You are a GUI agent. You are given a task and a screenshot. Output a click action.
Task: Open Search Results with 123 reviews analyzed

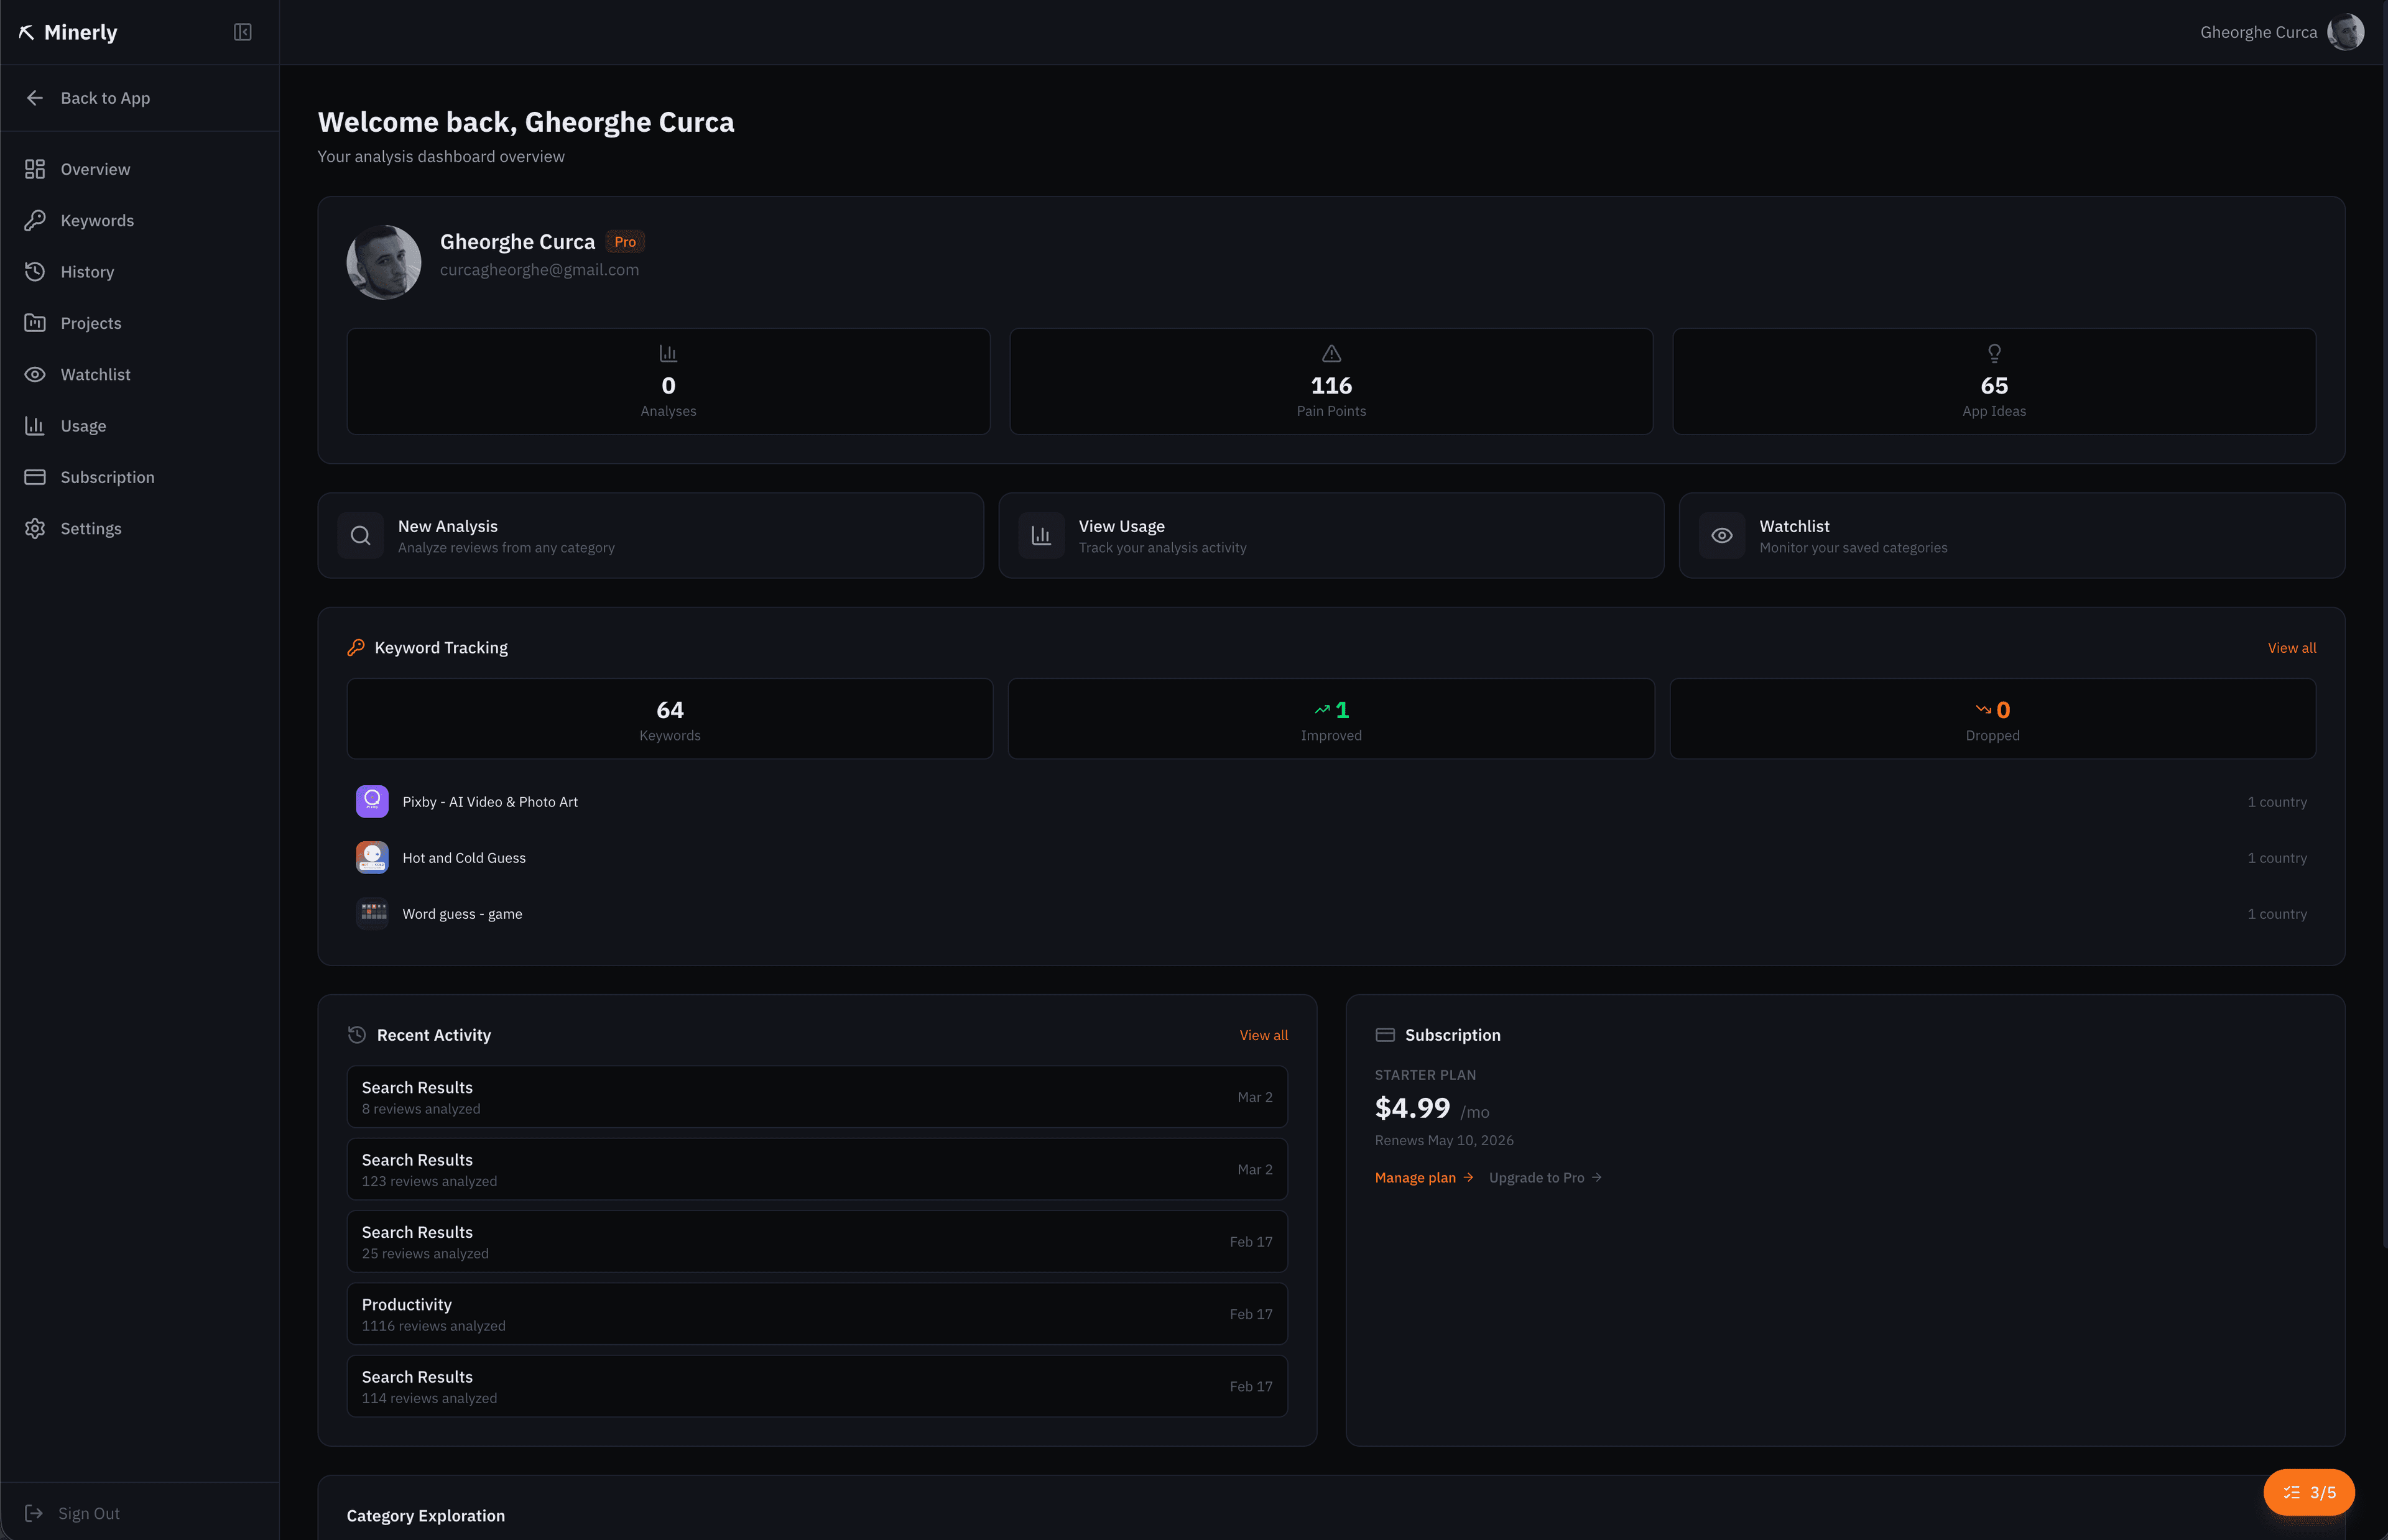click(817, 1169)
